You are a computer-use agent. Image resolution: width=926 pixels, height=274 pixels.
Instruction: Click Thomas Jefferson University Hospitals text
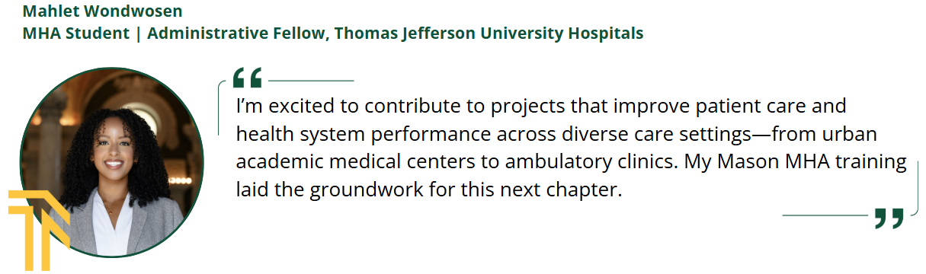489,33
